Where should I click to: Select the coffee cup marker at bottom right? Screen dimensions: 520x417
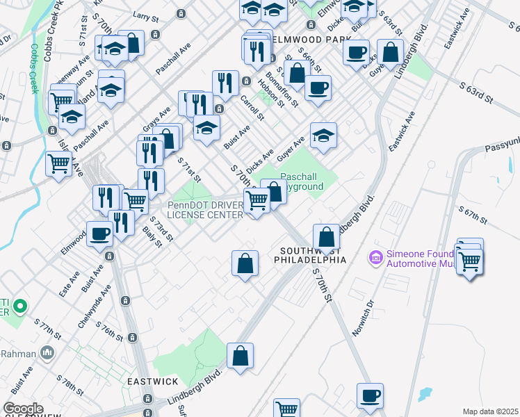click(x=370, y=395)
